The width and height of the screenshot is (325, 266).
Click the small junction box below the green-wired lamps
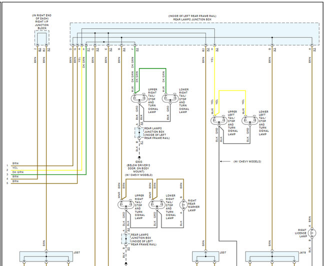[x=139, y=132]
